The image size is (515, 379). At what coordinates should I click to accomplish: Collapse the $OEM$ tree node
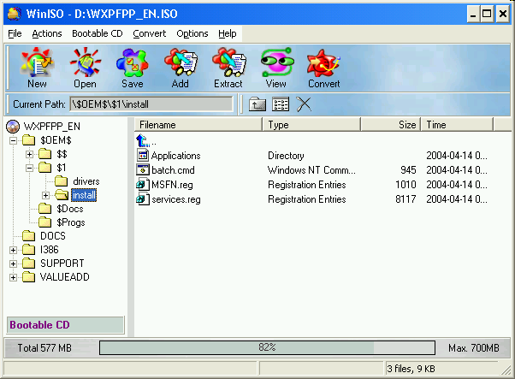[x=13, y=141]
